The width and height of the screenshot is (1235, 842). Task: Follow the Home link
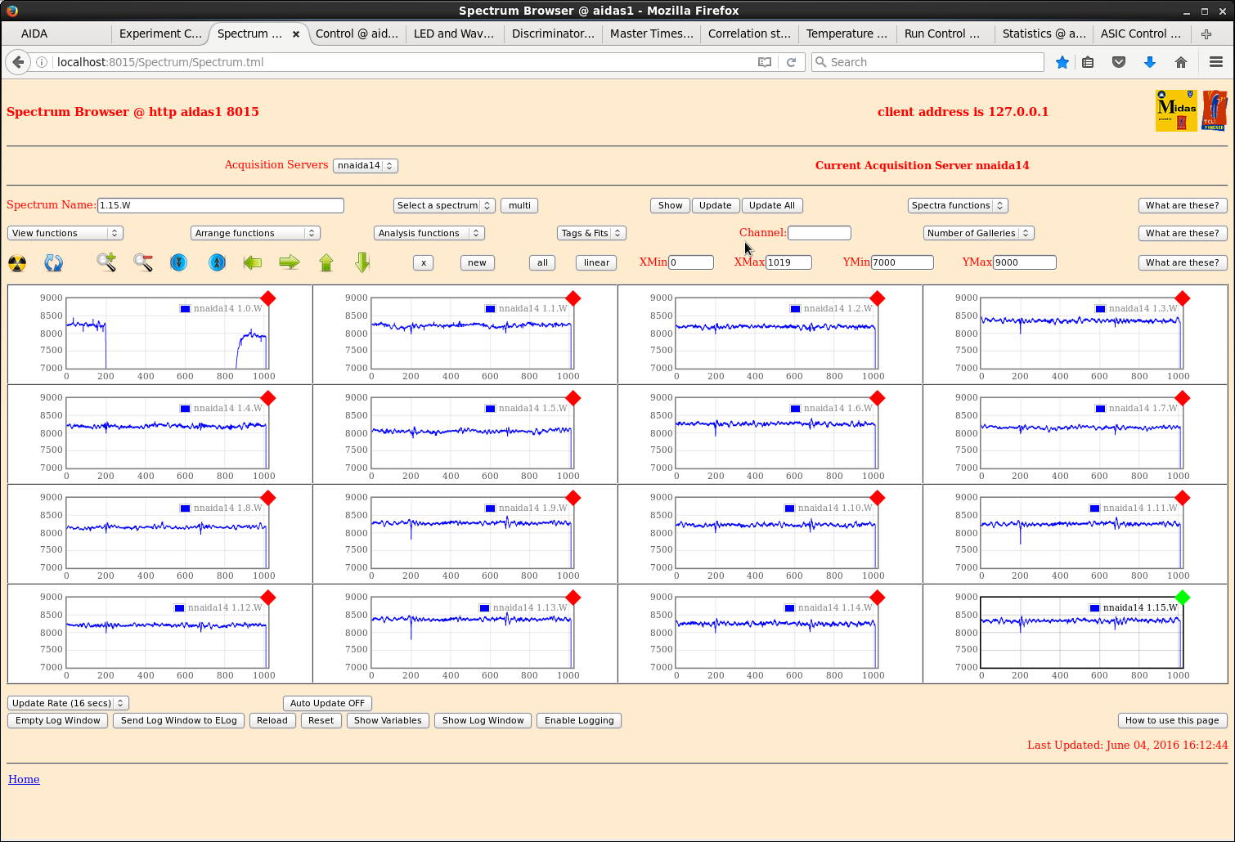24,779
